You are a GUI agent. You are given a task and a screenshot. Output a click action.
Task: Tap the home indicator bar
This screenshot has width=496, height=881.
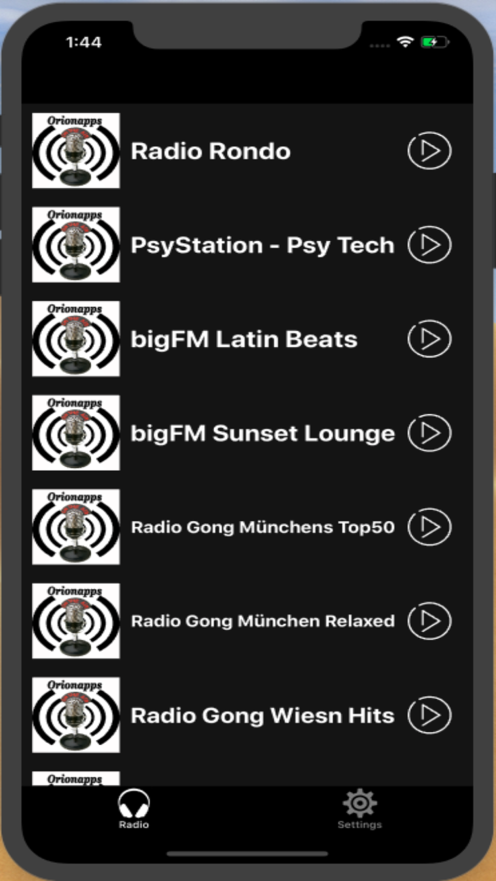(248, 854)
